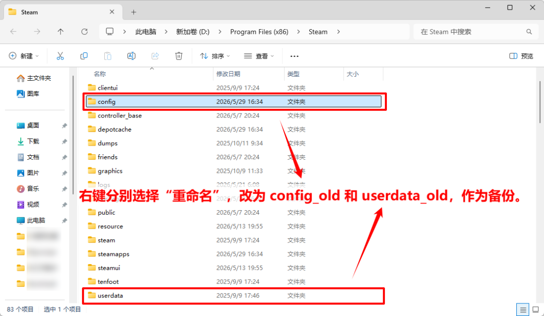The height and width of the screenshot is (316, 544).
Task: Expand chevron after 新加卷 (D:) breadcrumb
Action: point(220,32)
